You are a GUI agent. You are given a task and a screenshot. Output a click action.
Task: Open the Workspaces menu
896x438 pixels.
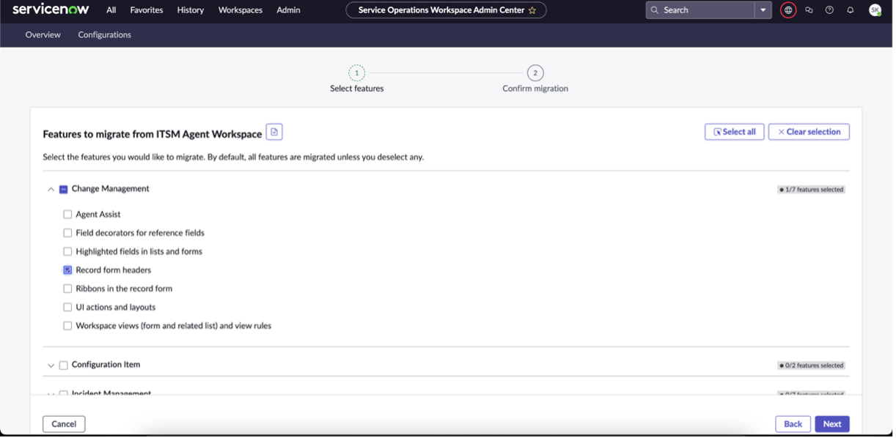(240, 10)
